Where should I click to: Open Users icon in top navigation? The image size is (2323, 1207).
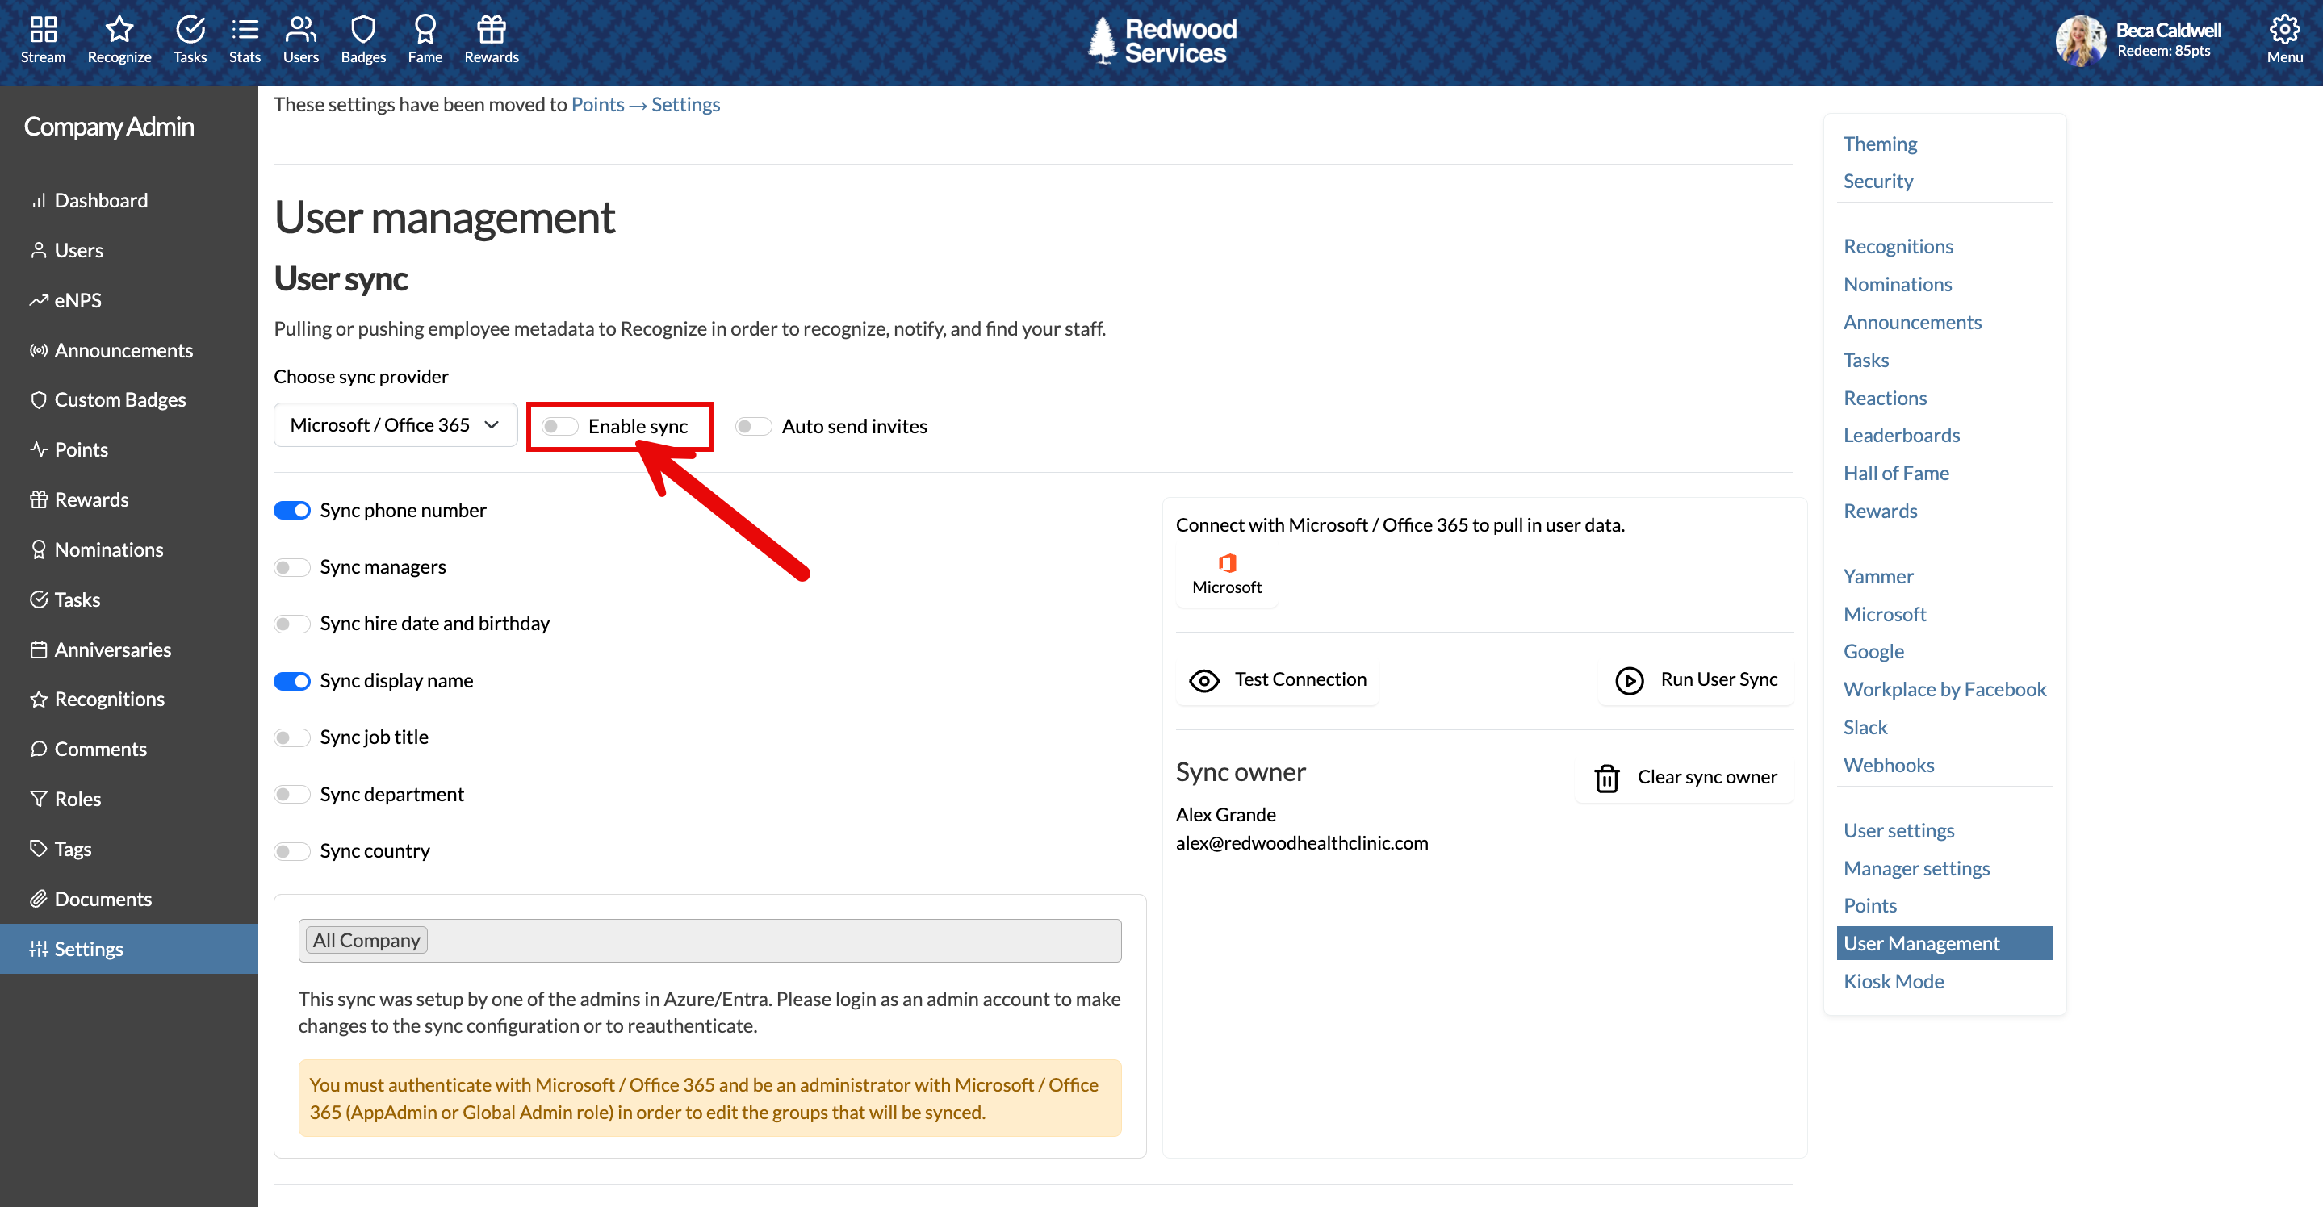[300, 29]
